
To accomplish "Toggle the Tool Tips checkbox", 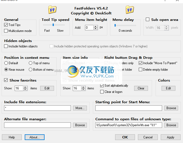I will pos(6,25).
